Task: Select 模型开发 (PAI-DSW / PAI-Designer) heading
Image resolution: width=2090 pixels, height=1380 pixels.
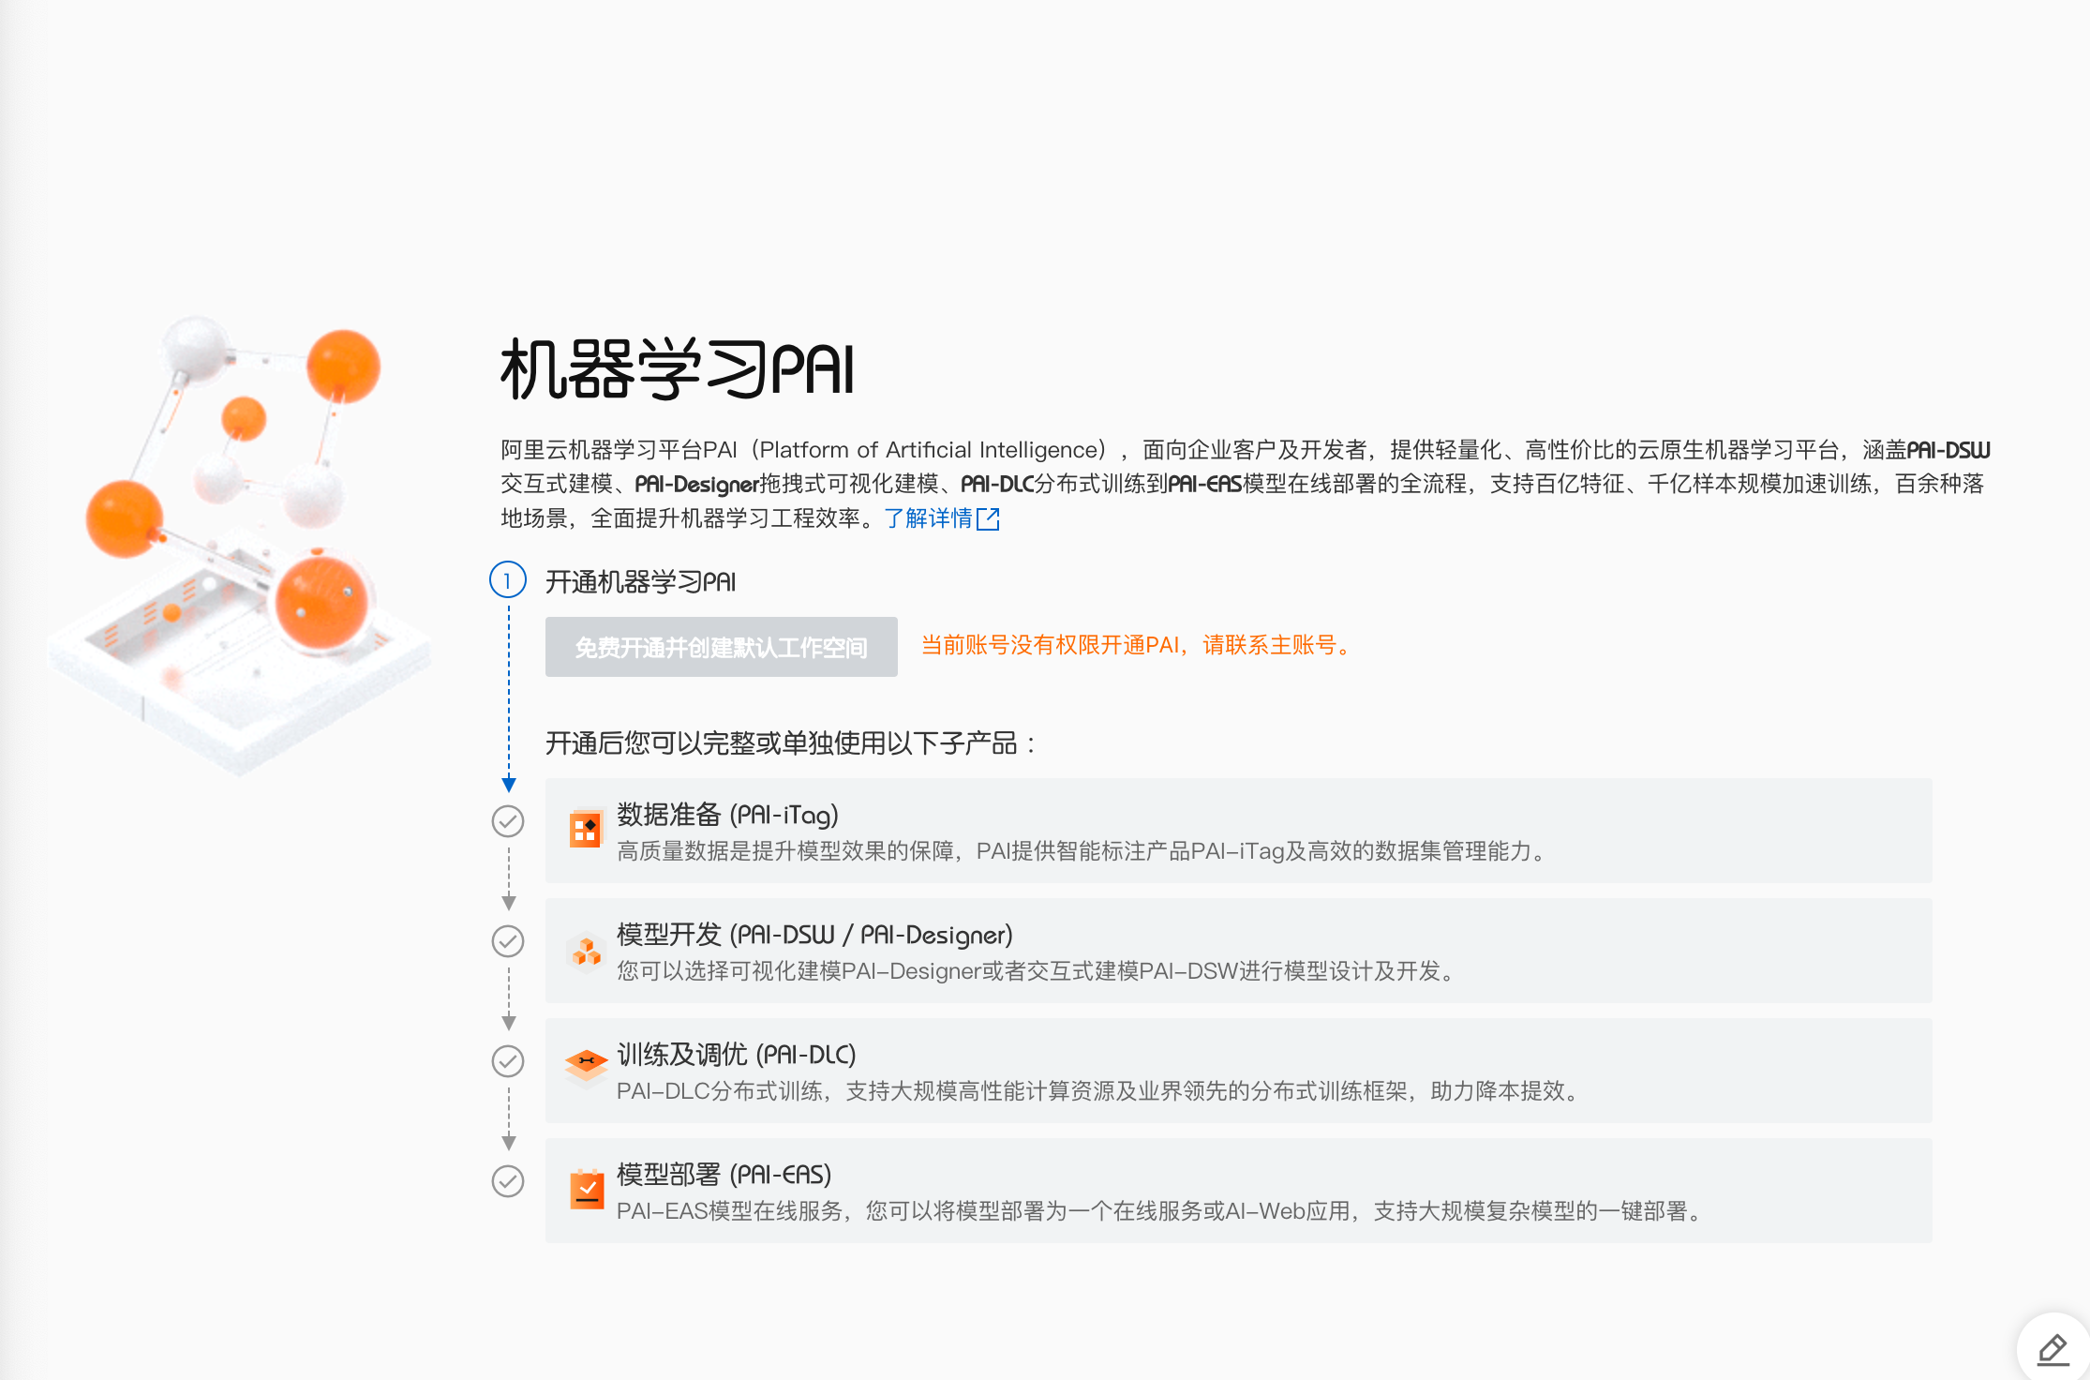Action: coord(814,935)
